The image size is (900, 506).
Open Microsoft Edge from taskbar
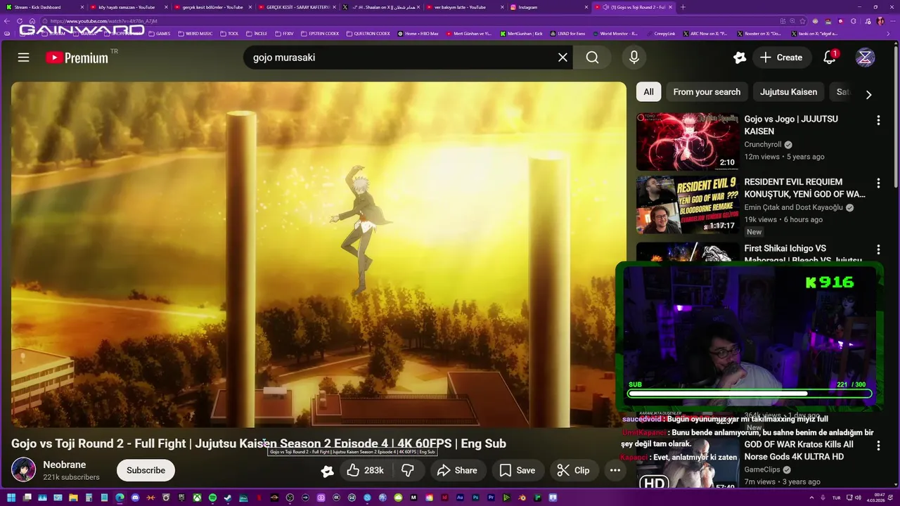120,498
